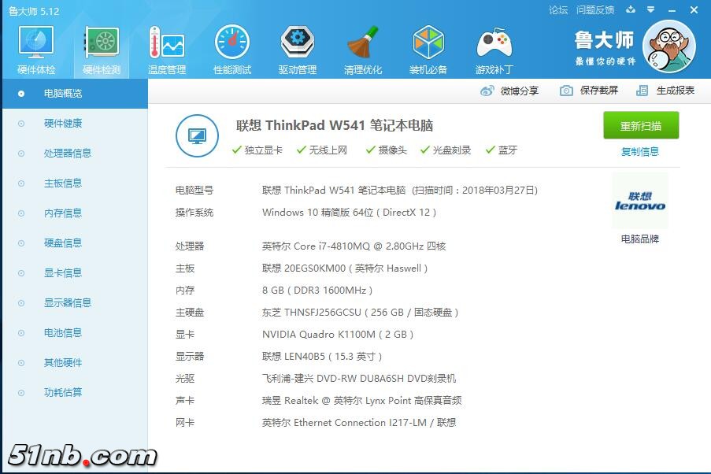Open 温度管理 temperature management
This screenshot has width=711, height=474.
click(x=166, y=47)
